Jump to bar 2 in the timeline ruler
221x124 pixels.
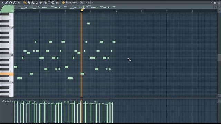(x=40, y=11)
